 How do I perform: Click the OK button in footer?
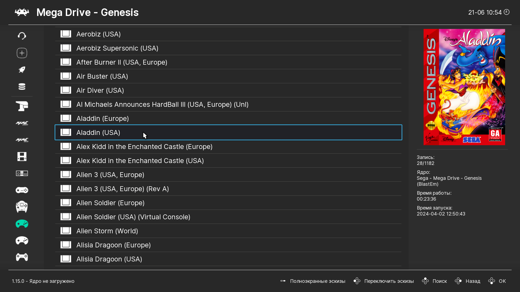pyautogui.click(x=497, y=281)
